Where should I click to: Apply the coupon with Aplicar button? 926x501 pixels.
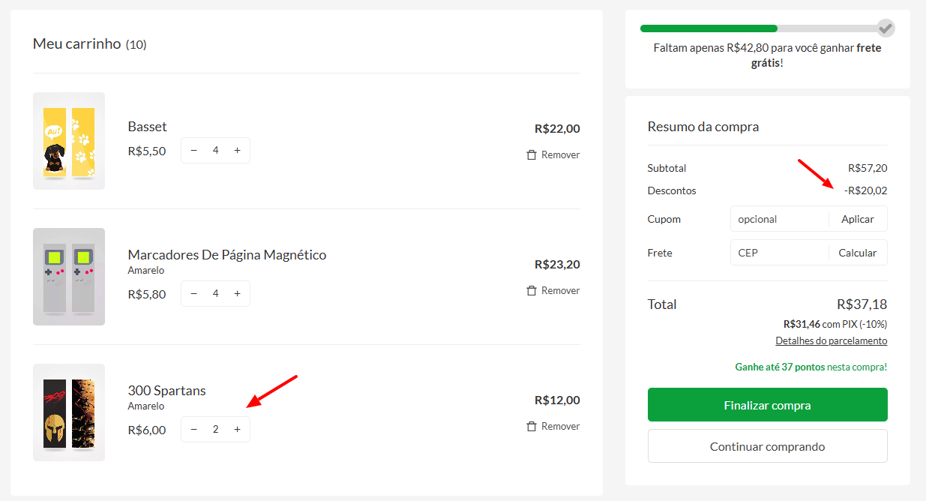click(x=858, y=219)
